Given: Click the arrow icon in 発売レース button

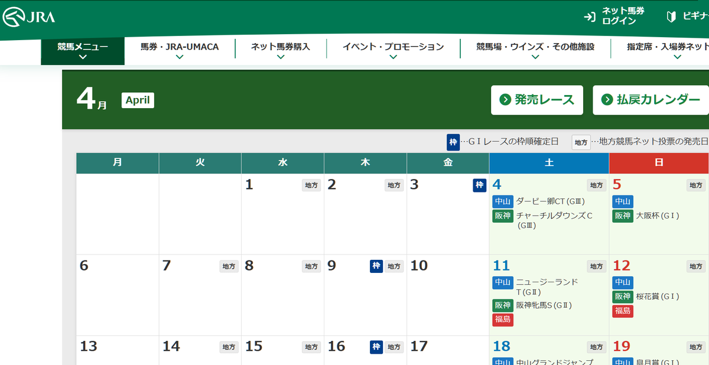Looking at the screenshot, I should point(505,100).
